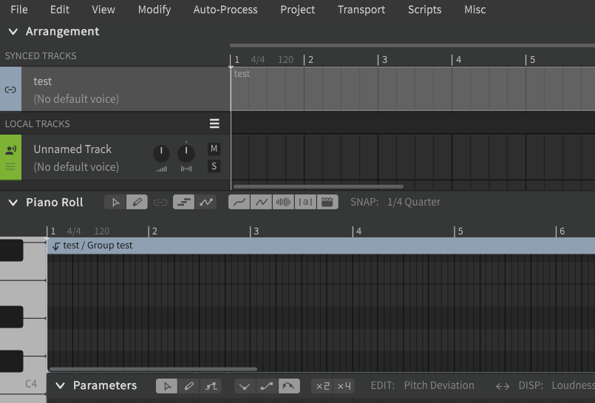The image size is (595, 403).
Task: Click measure 3 on the Arrangement ruler
Action: click(x=384, y=60)
